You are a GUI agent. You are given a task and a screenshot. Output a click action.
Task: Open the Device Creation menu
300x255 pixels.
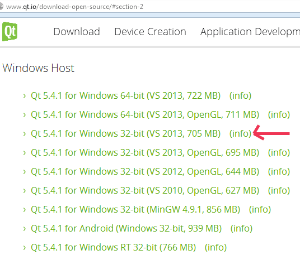pyautogui.click(x=150, y=32)
